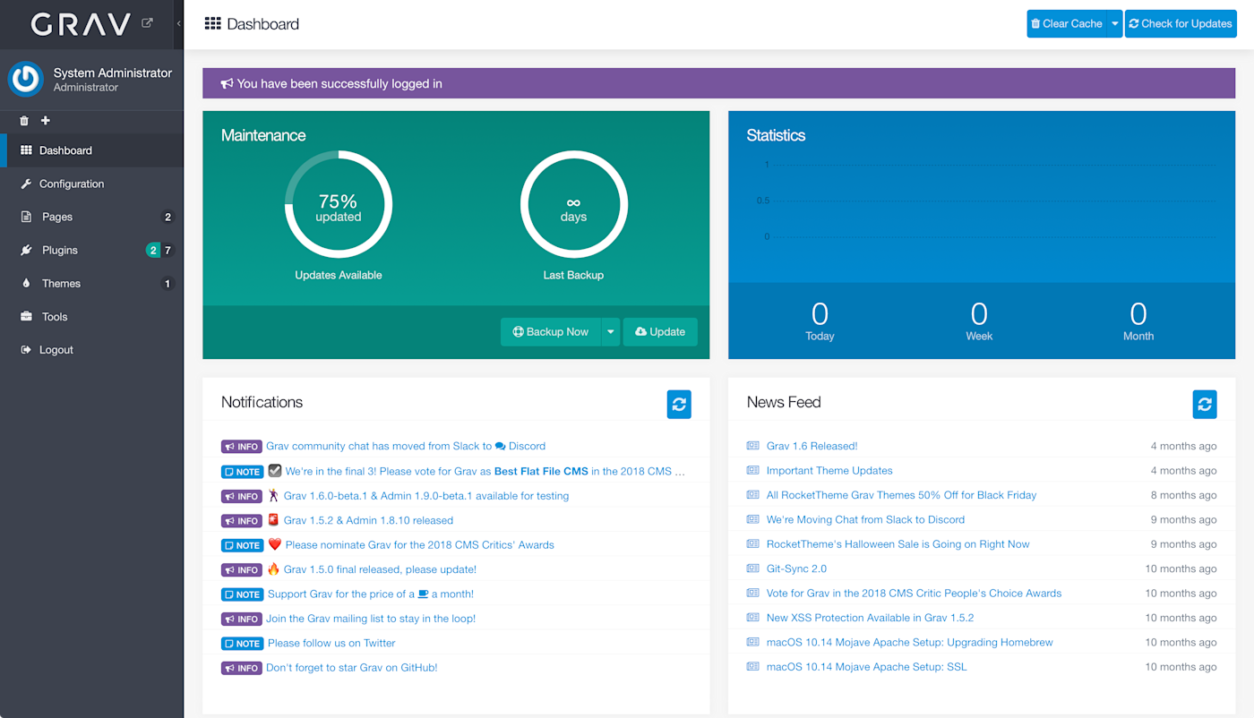
Task: Open Mojave Apache Setup: Upgrading Homebrew news
Action: tap(910, 643)
